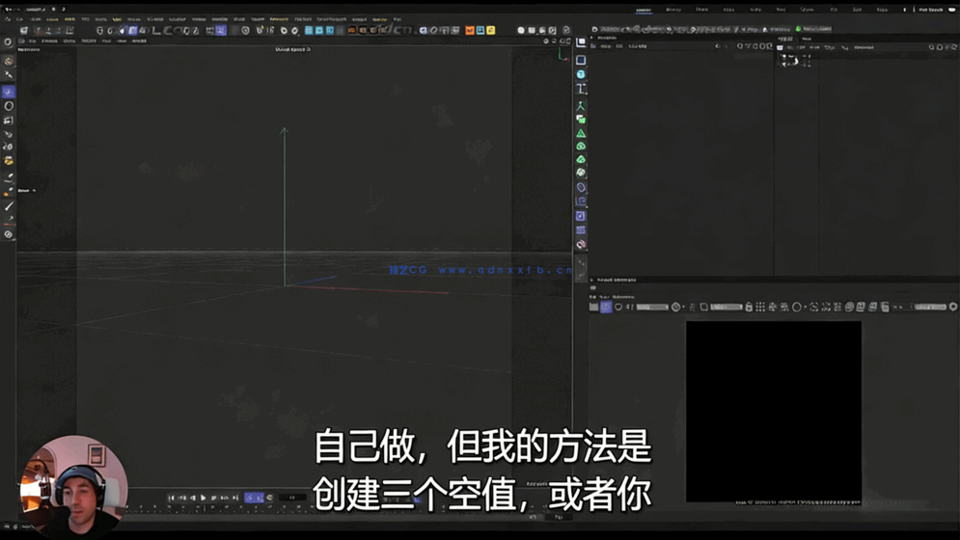Click the joint figure icon below Text
The width and height of the screenshot is (960, 540).
(x=581, y=105)
